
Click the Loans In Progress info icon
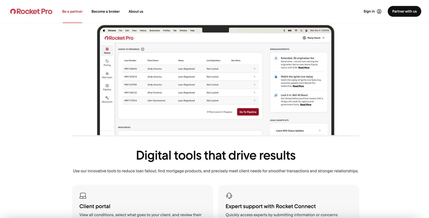[x=143, y=49]
